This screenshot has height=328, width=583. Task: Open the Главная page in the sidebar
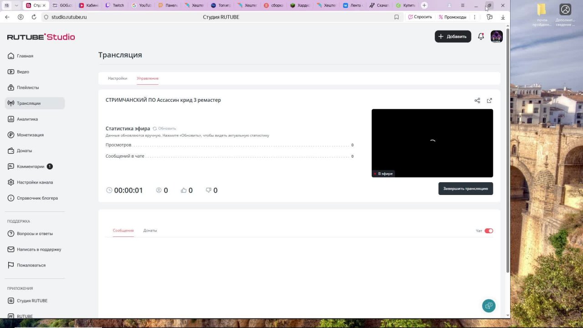(x=35, y=56)
